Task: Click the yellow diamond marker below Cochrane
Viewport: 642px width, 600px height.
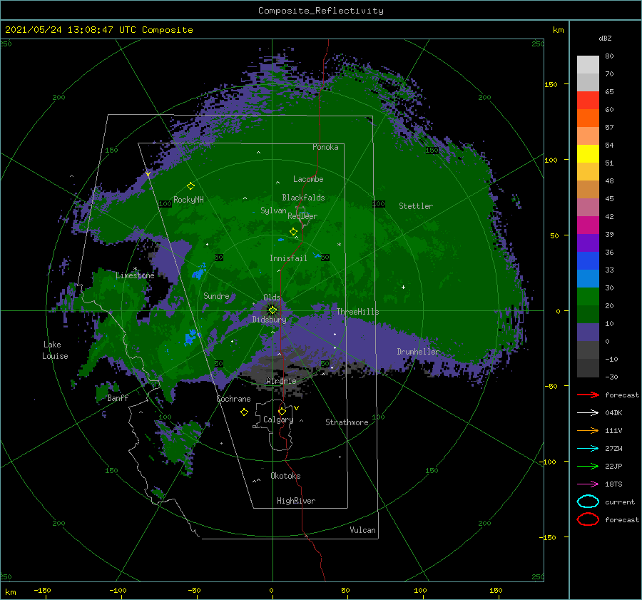Action: (244, 412)
